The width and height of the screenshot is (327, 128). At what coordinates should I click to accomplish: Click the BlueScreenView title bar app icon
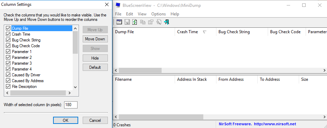pos(118,5)
